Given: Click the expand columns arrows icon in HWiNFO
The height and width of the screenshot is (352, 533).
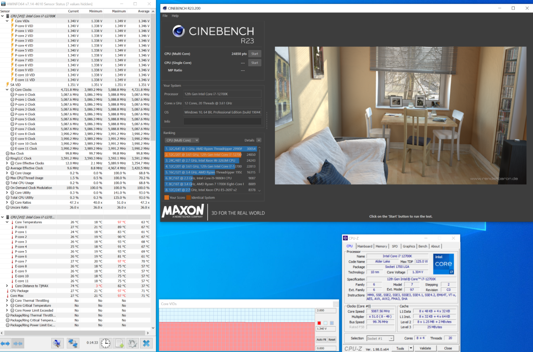Looking at the screenshot, I should tap(5, 343).
